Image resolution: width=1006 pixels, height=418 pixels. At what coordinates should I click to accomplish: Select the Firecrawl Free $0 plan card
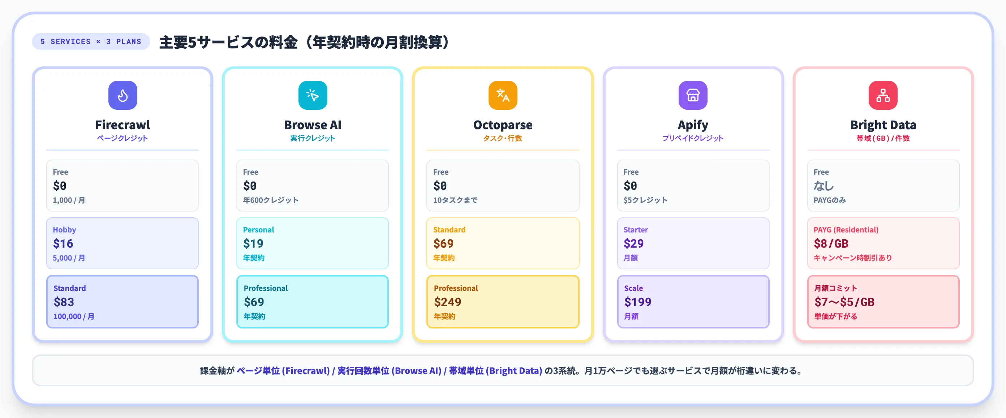(122, 186)
